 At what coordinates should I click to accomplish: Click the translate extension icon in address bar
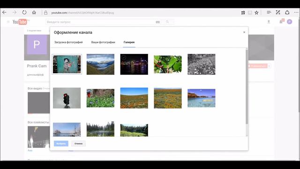243,13
